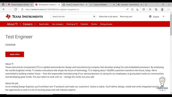Open the Careers breadcrumb link
This screenshot has height=97, width=172.
[28, 24]
